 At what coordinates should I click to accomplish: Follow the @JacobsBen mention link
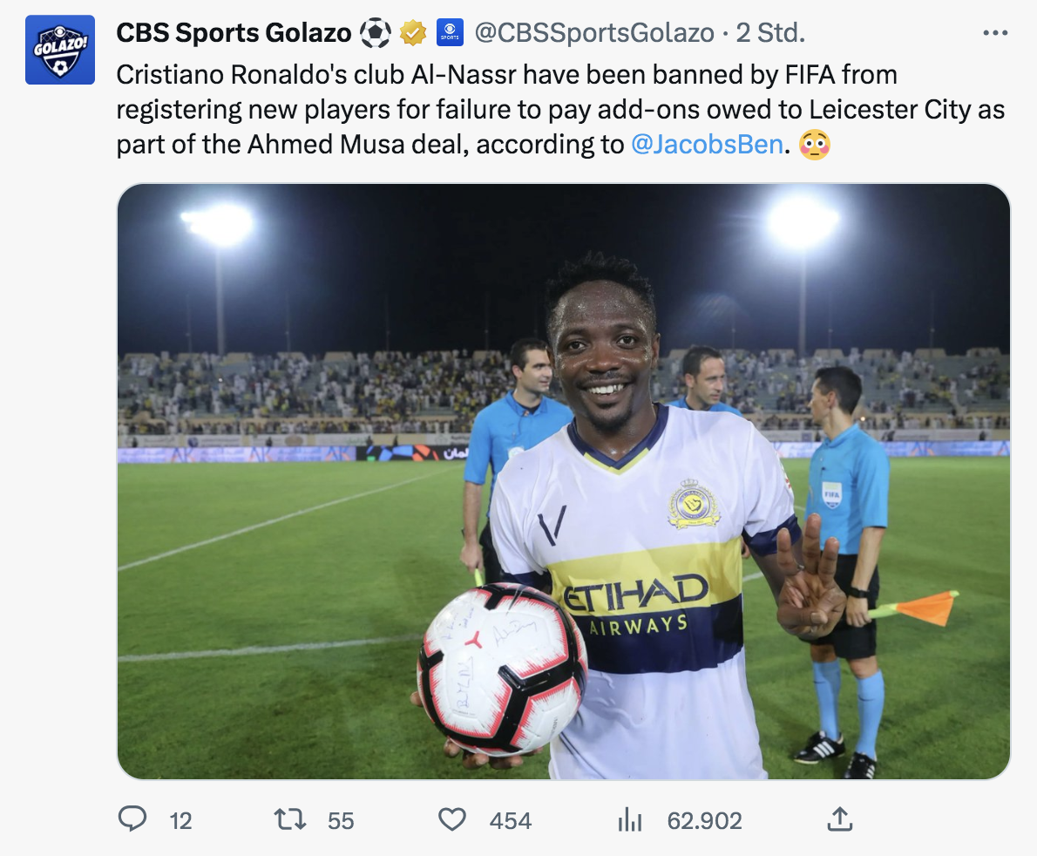[707, 145]
